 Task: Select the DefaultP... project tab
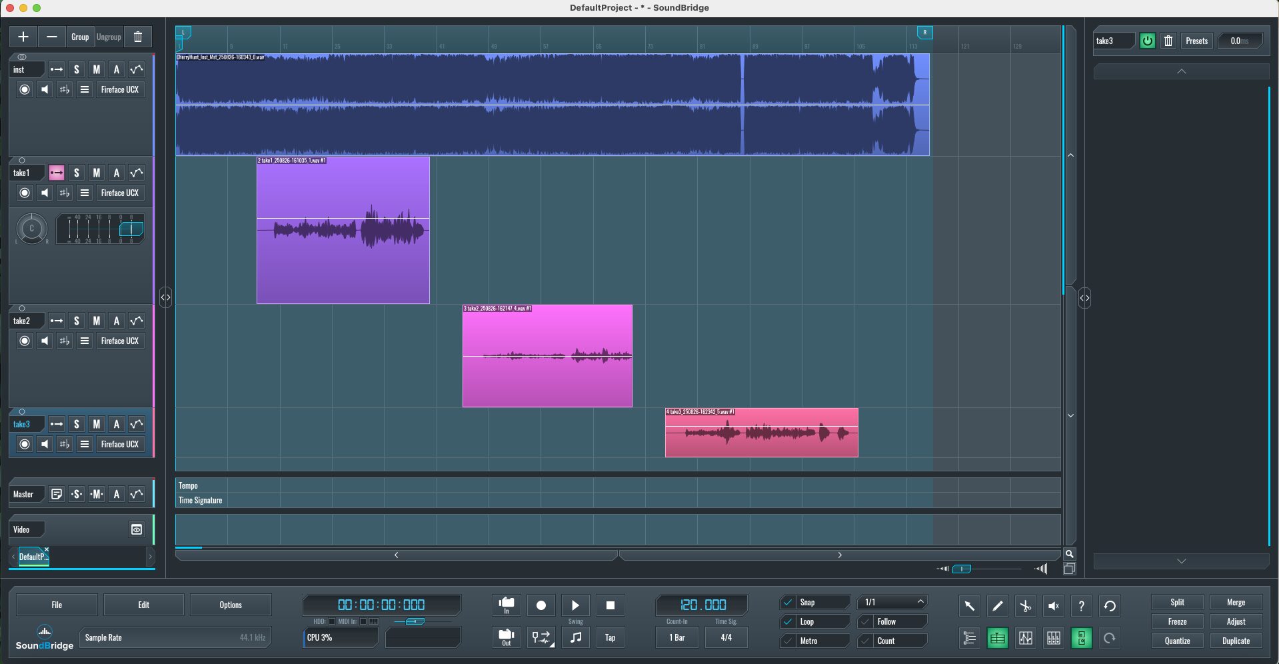[33, 557]
